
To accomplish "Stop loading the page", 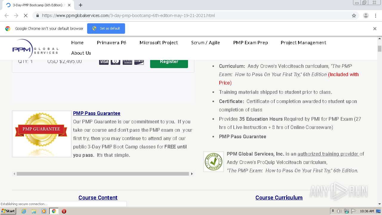I will [26, 16].
